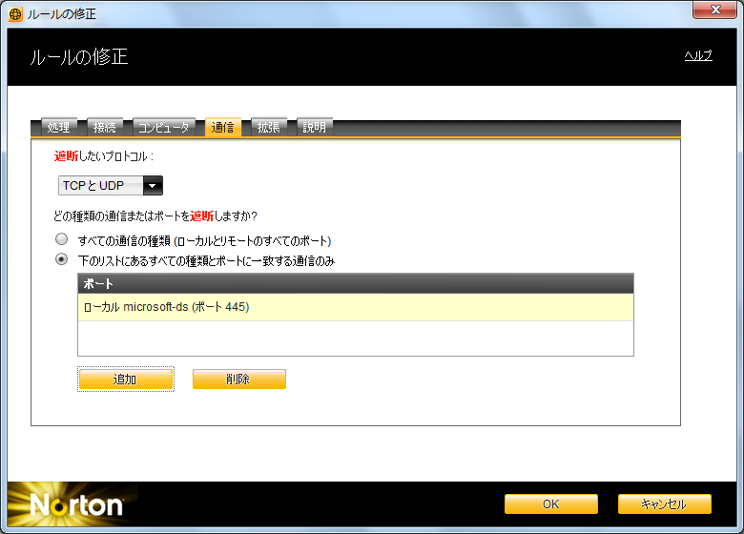Open the ヘルプ link
The height and width of the screenshot is (534, 744).
coord(697,55)
